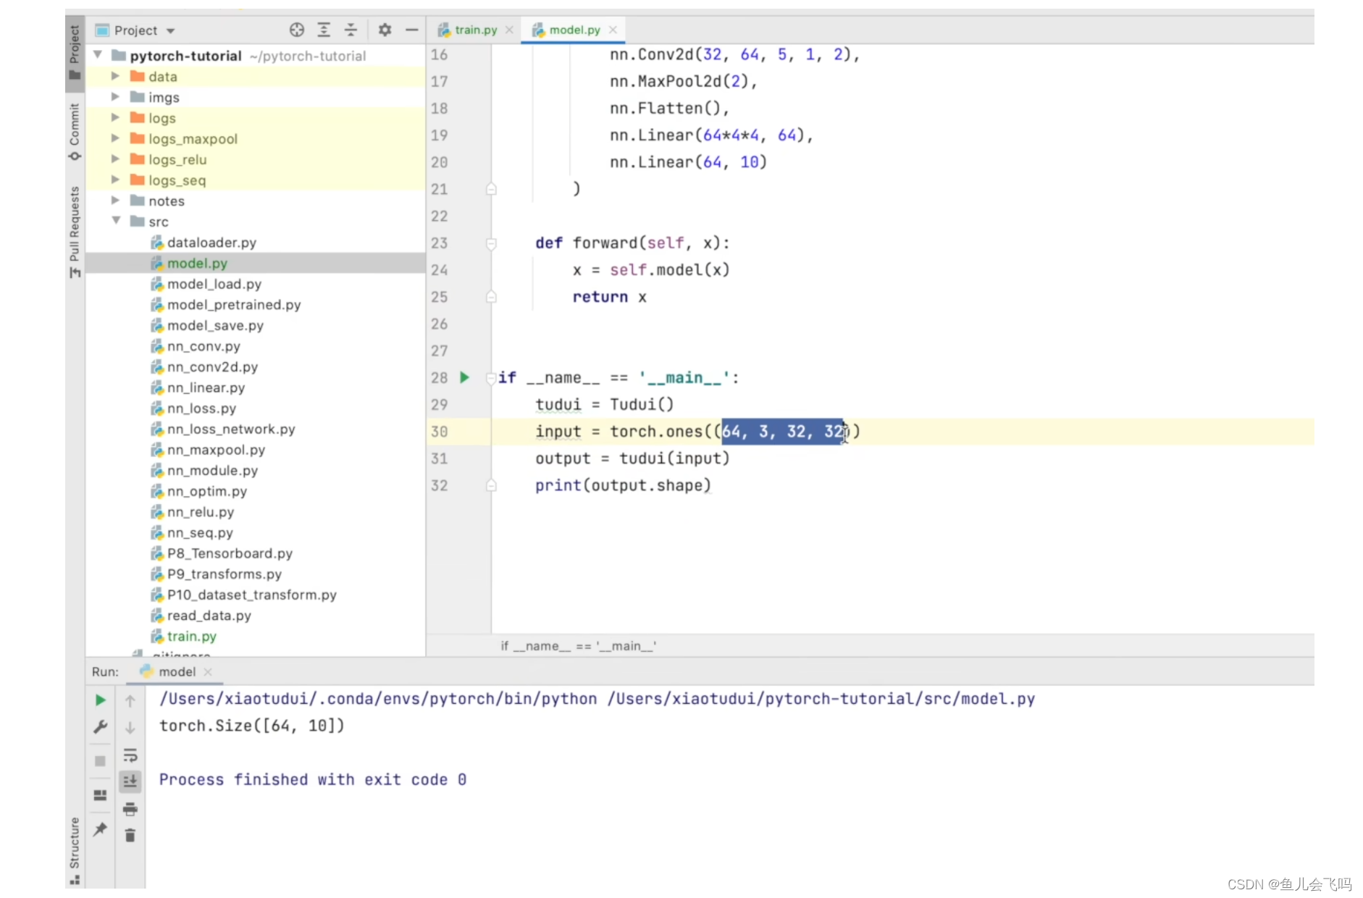This screenshot has height=898, width=1363.
Task: Run model.py from line 28 gutter icon
Action: [464, 377]
